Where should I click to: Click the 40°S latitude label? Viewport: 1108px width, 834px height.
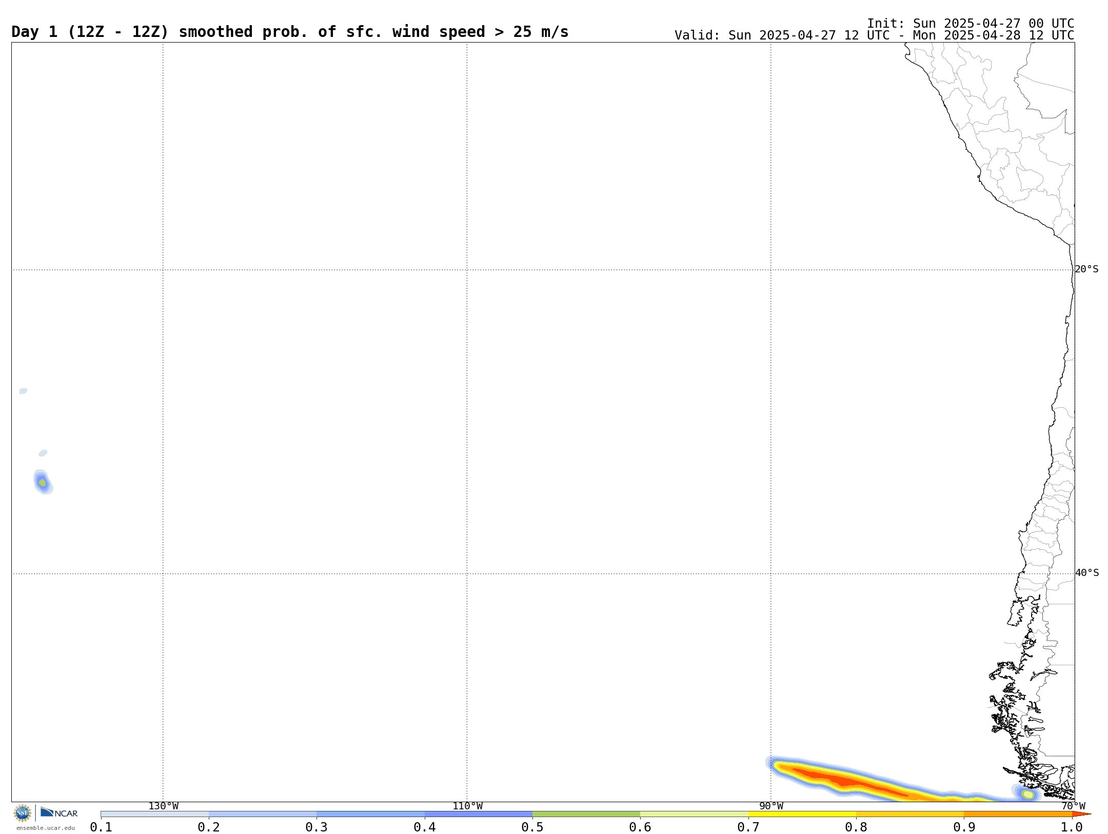click(x=1086, y=573)
